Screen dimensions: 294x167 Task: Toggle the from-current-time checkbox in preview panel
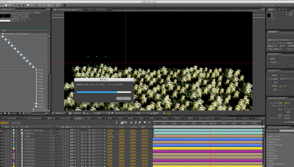tap(268, 49)
